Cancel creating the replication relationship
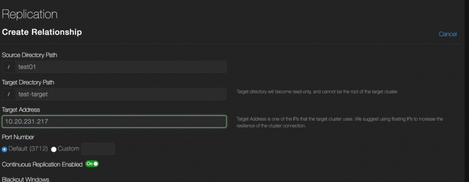469x182 pixels. click(447, 34)
